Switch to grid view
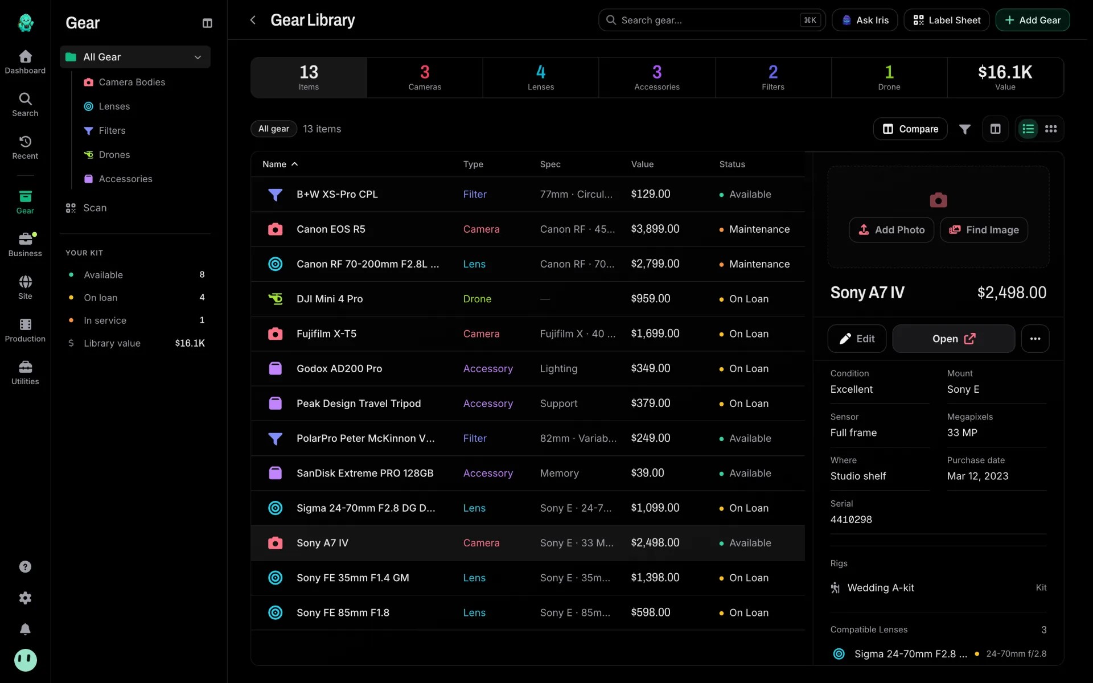The width and height of the screenshot is (1093, 683). pyautogui.click(x=1051, y=129)
